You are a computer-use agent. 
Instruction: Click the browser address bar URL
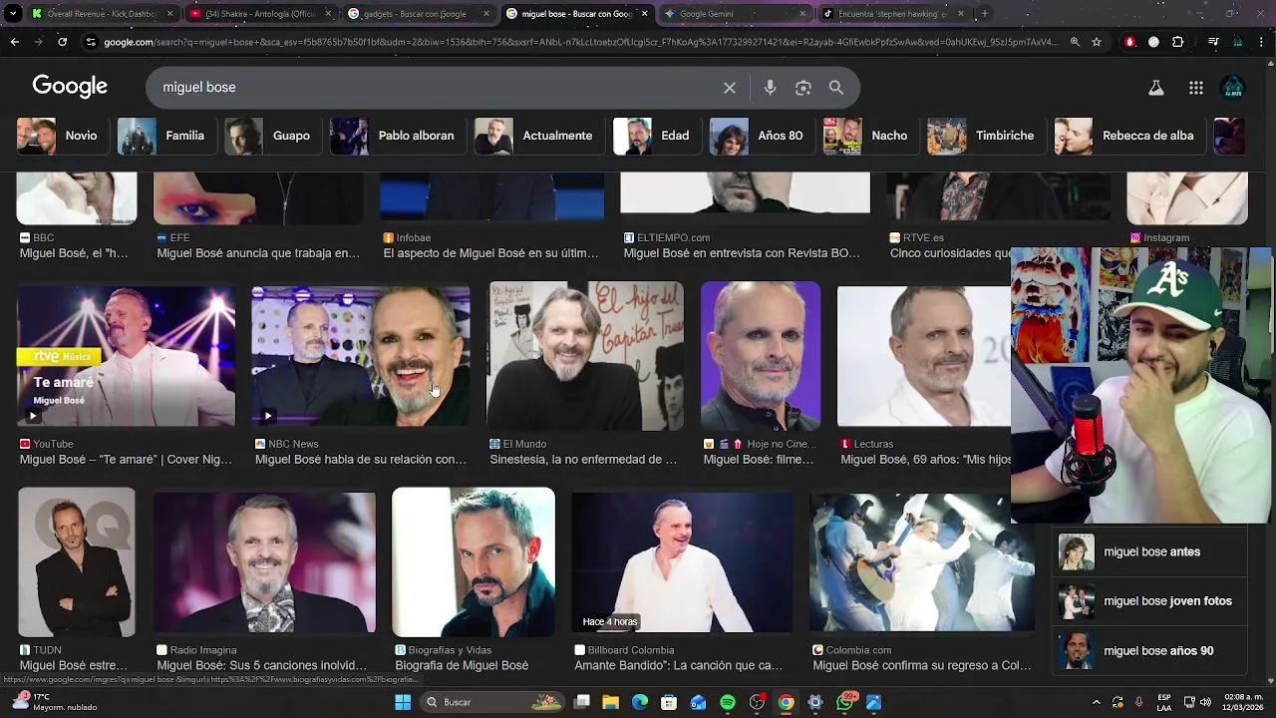tap(580, 42)
